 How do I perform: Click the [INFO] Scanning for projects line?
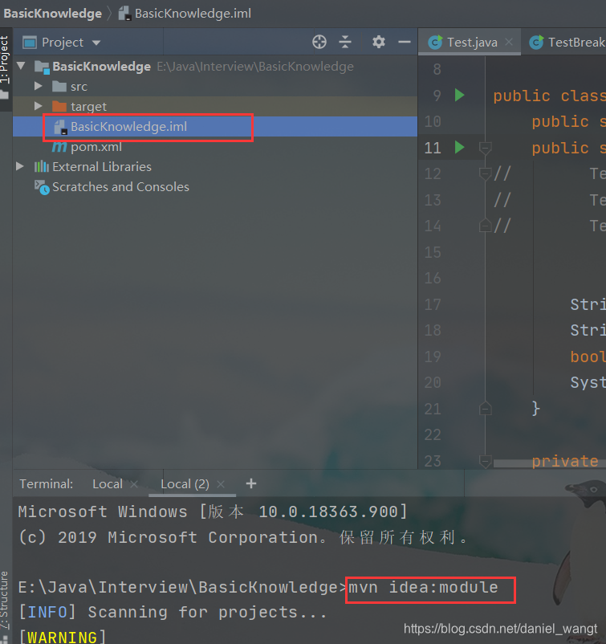coord(173,613)
